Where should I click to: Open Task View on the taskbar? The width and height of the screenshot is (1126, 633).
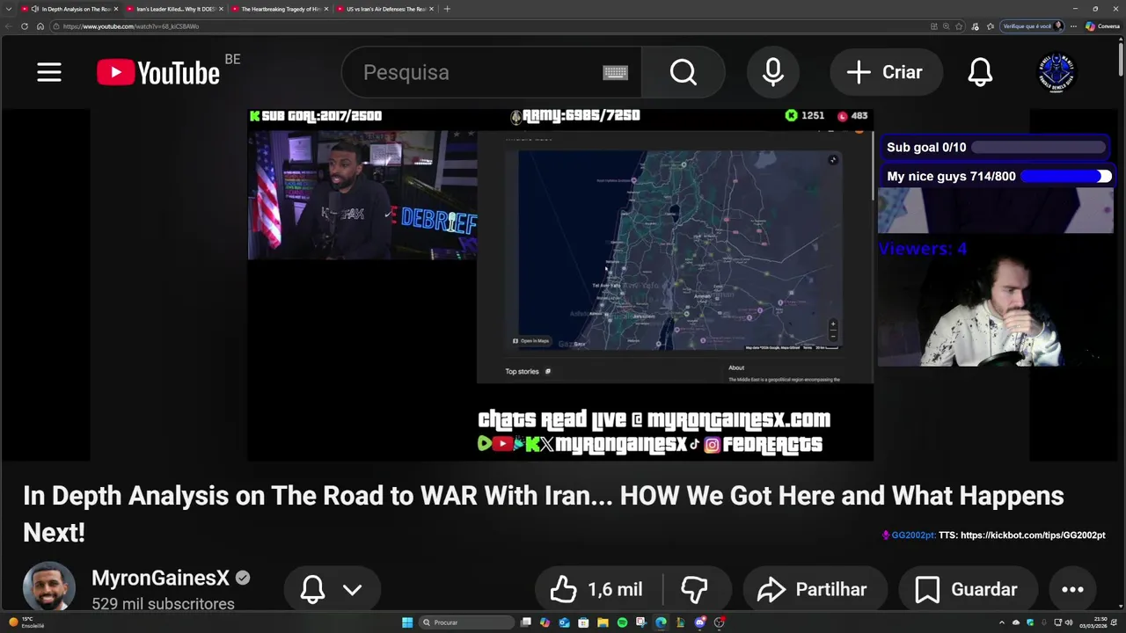[x=526, y=622]
